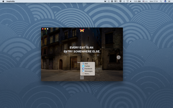Zoom the InspireMe window
Viewport: 173px width, 108px height.
pos(48,29)
